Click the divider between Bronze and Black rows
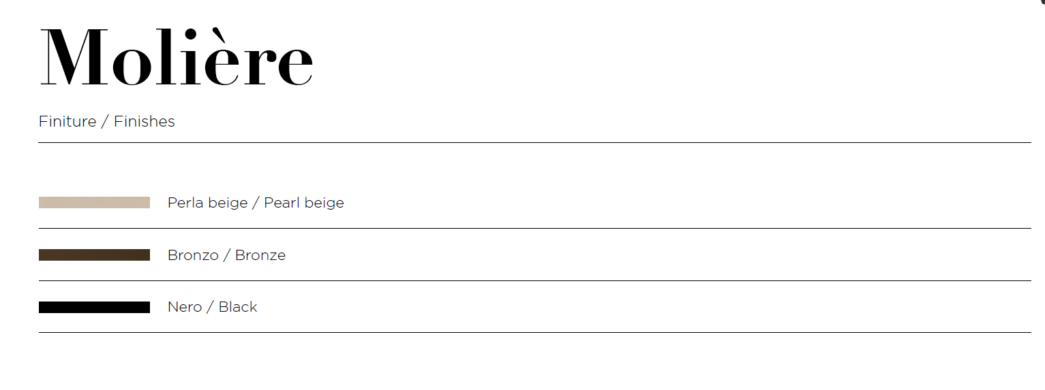 click(534, 280)
